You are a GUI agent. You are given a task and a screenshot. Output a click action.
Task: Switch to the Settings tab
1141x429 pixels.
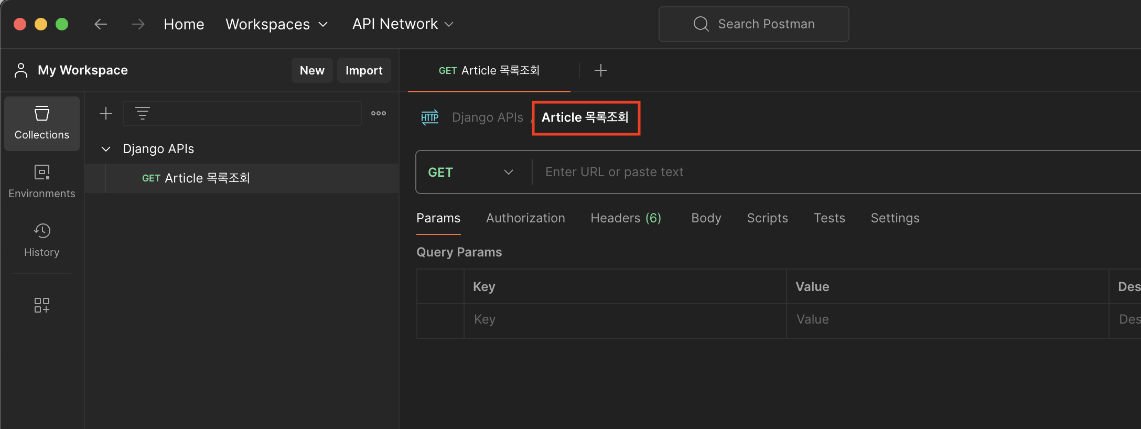coord(895,218)
